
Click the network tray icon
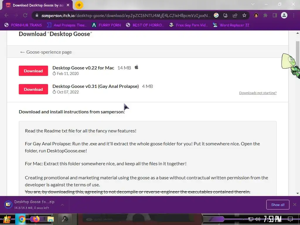tap(251, 219)
